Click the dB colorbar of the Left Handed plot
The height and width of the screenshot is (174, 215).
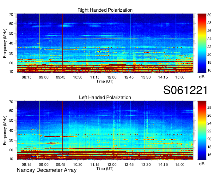click(x=202, y=130)
